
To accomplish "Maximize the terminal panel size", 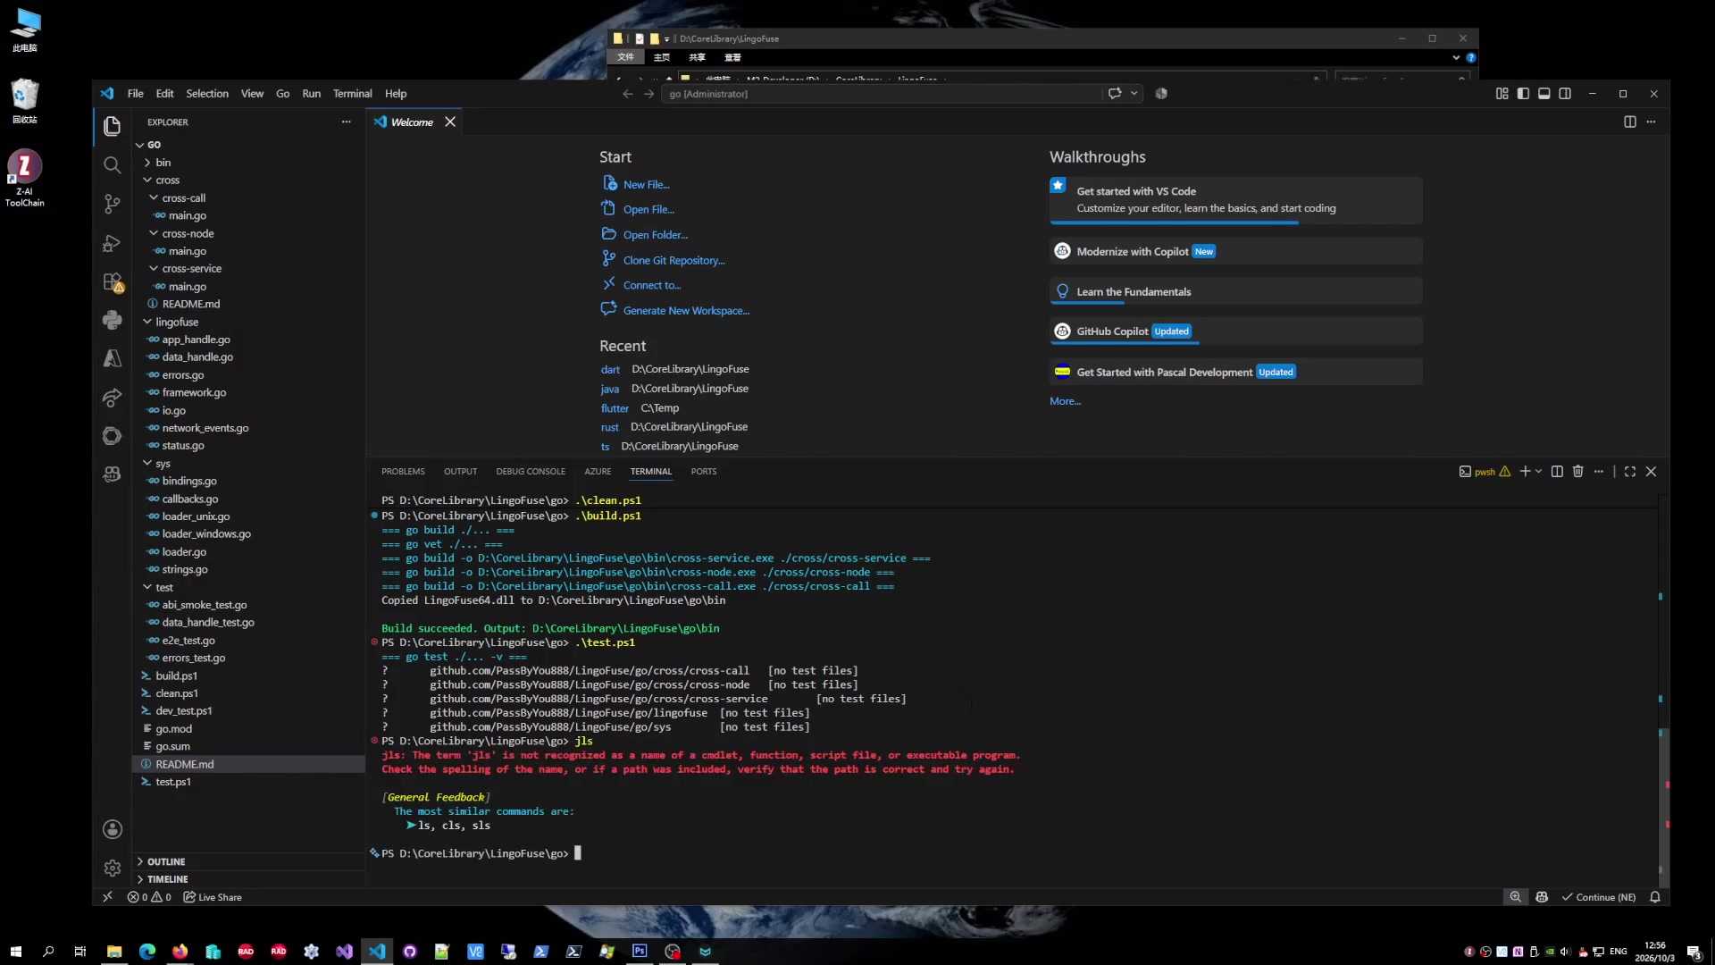I will click(x=1630, y=472).
